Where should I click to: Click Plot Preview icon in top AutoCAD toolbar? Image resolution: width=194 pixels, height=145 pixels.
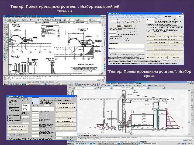pos(15,20)
